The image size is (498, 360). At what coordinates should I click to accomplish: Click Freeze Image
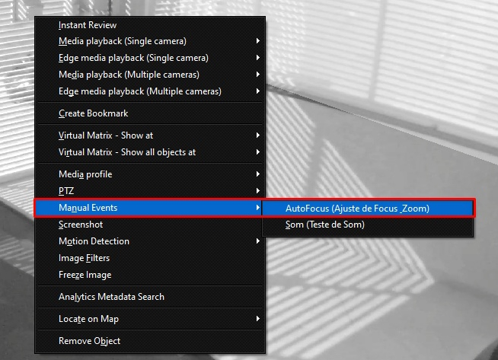point(150,275)
